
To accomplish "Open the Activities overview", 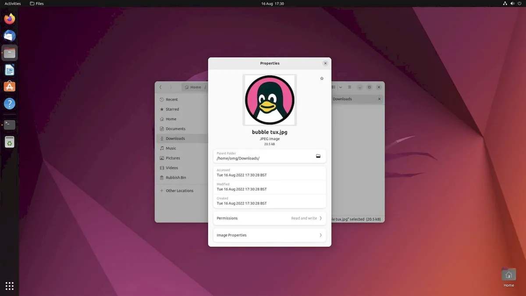I will (13, 4).
